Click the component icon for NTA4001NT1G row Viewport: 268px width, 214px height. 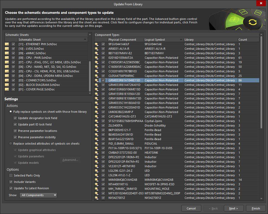pos(97,184)
